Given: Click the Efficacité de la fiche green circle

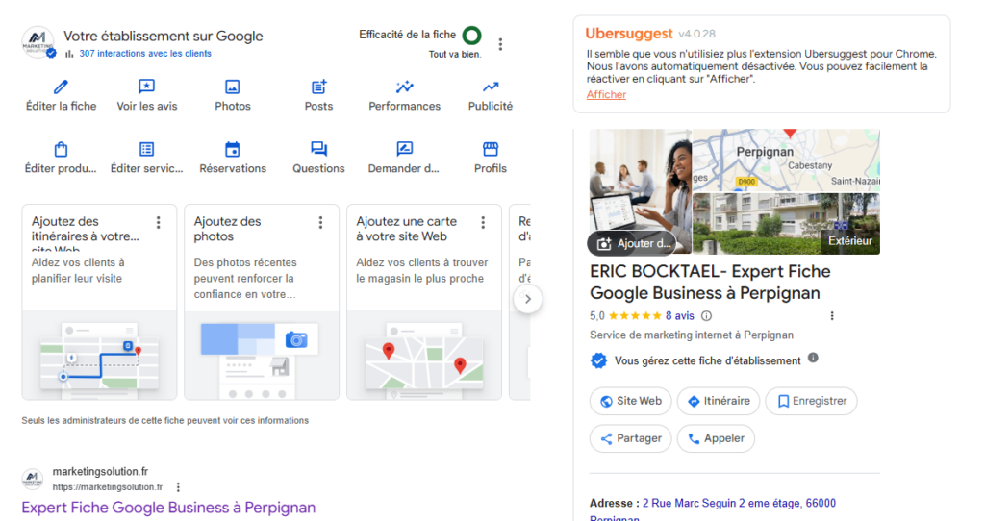Looking at the screenshot, I should click(471, 36).
